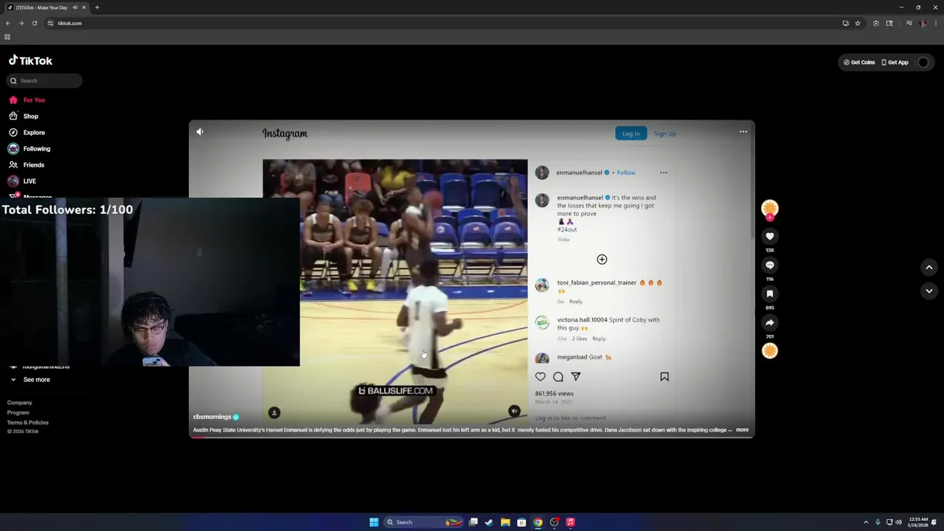944x531 pixels.
Task: Open the TikTok comments bubble icon
Action: pyautogui.click(x=770, y=265)
